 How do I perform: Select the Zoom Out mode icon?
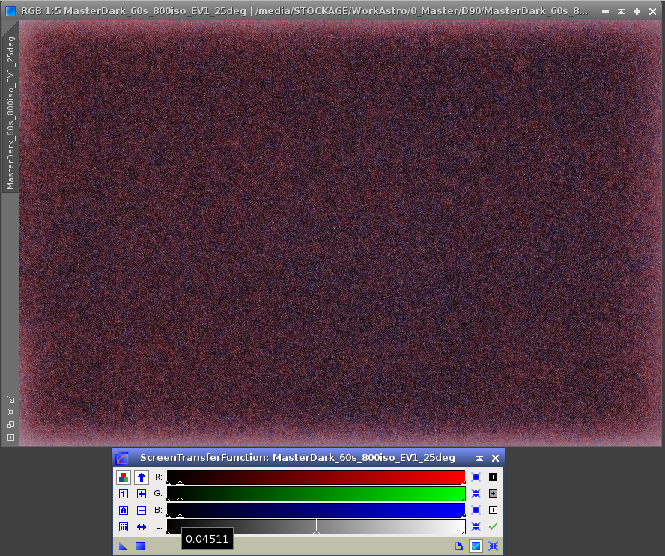coord(141,510)
